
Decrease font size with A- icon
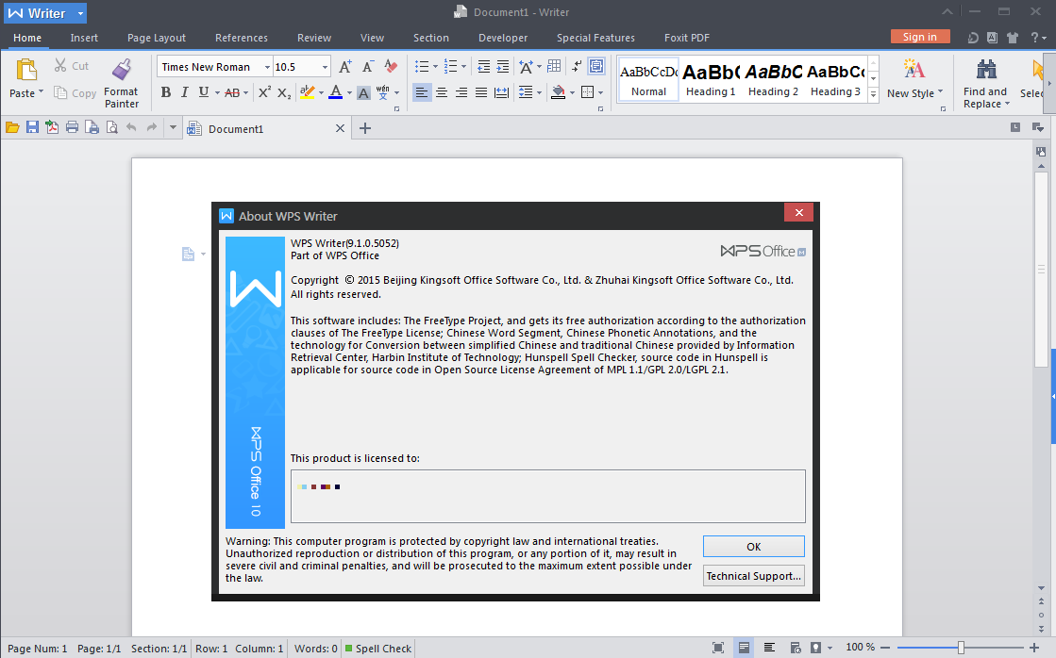[368, 67]
